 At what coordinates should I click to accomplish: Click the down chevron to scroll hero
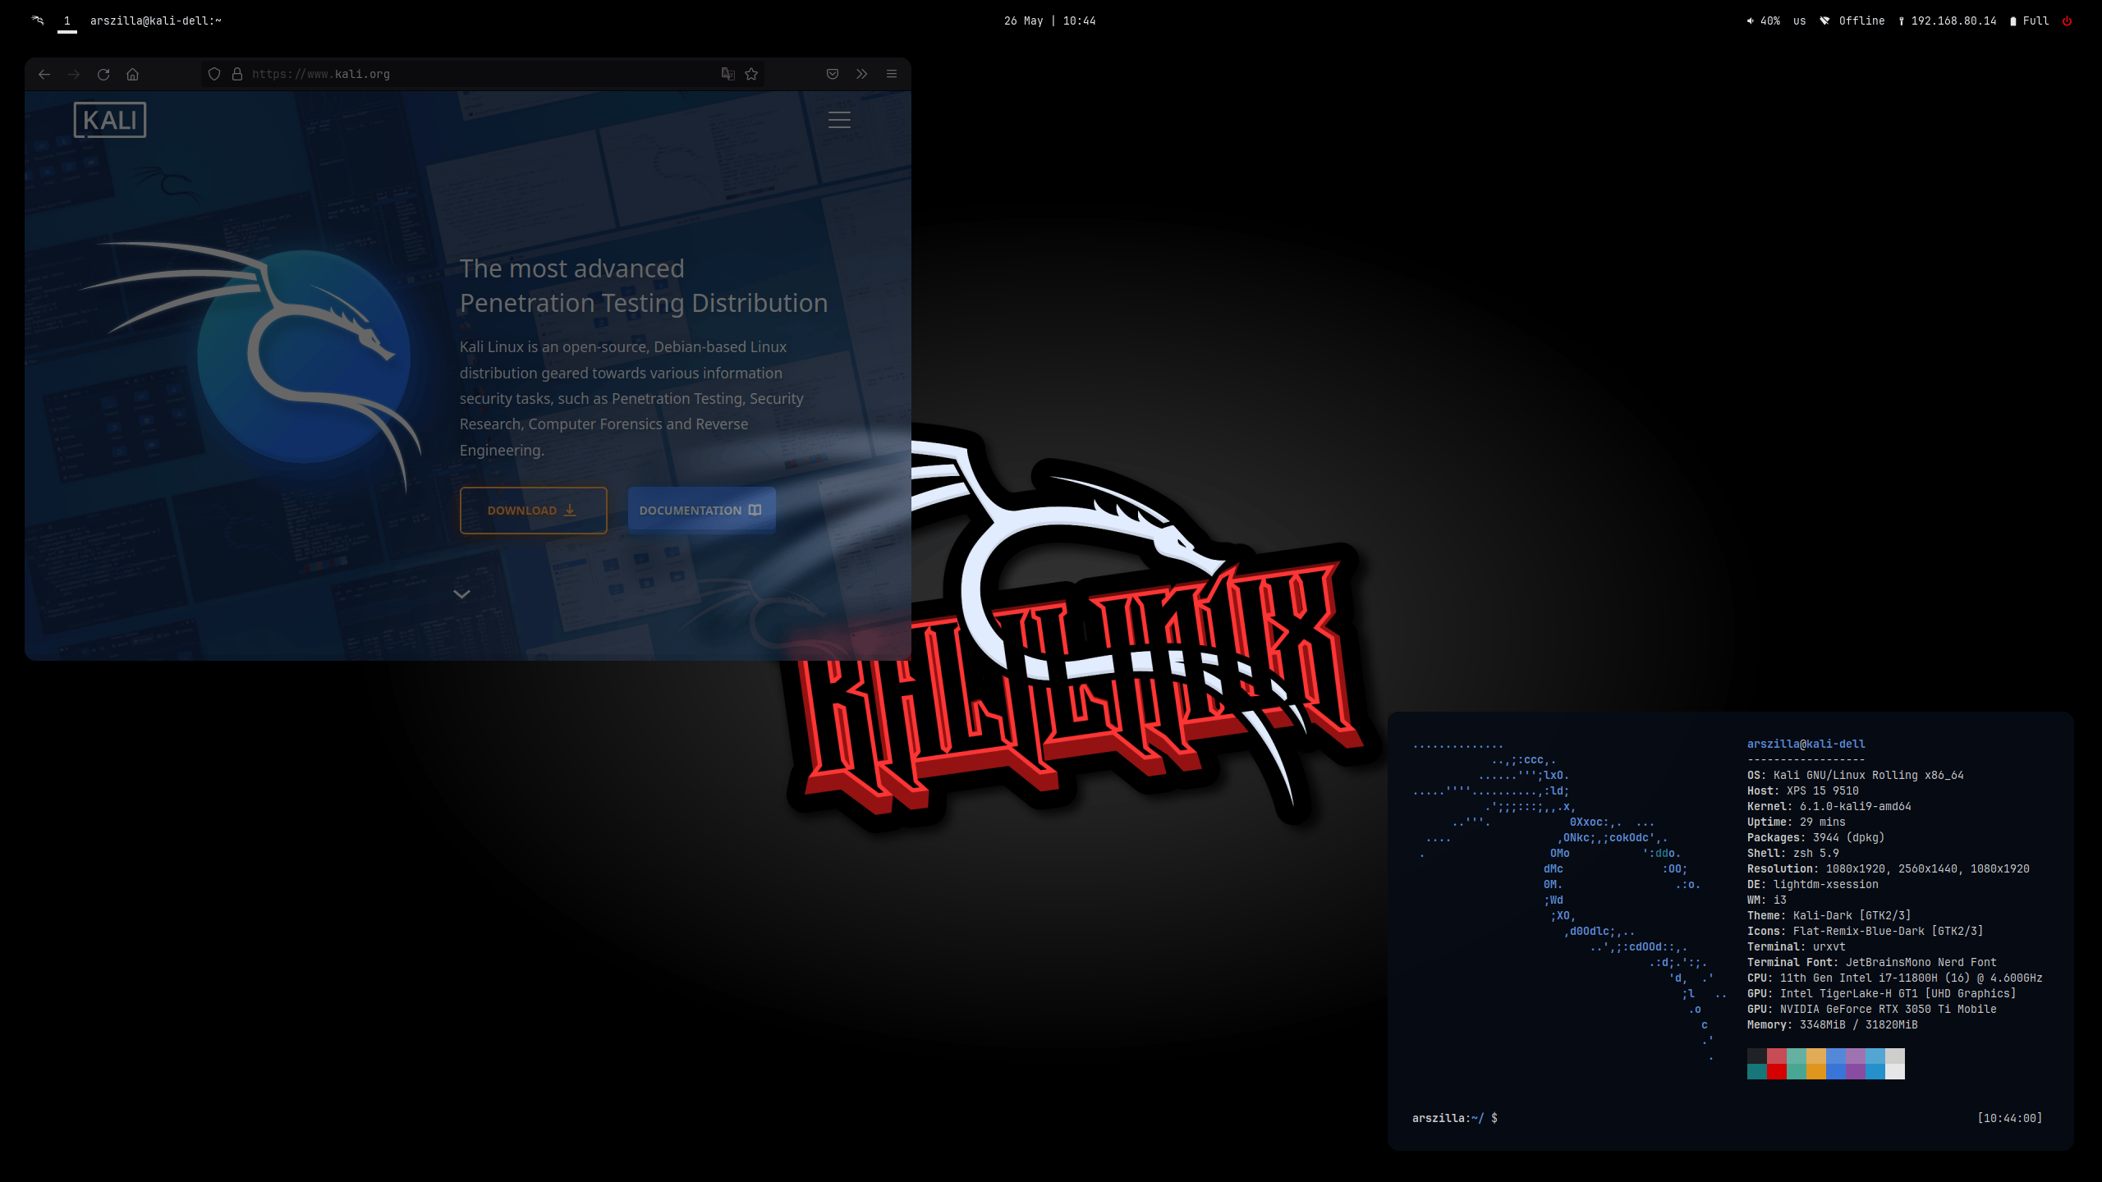click(x=461, y=593)
